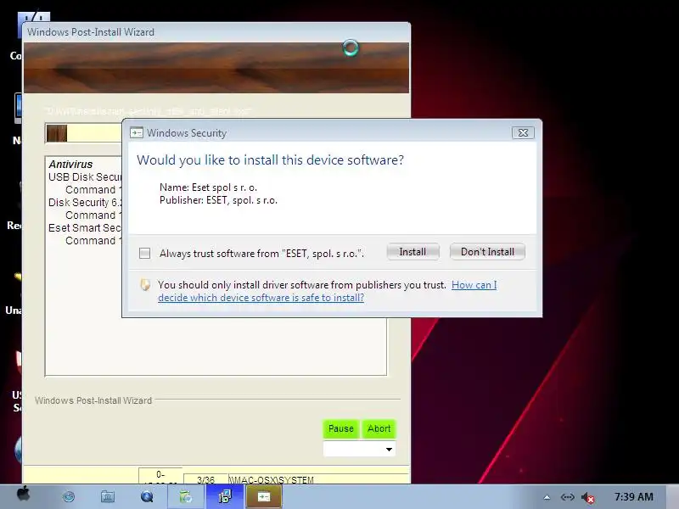
Task: Switch to the Windows Security taskbar button
Action: click(264, 496)
